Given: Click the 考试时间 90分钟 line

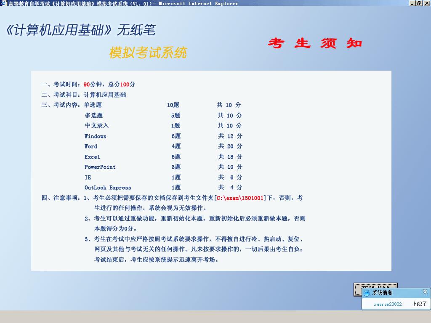Looking at the screenshot, I should click(x=88, y=84).
